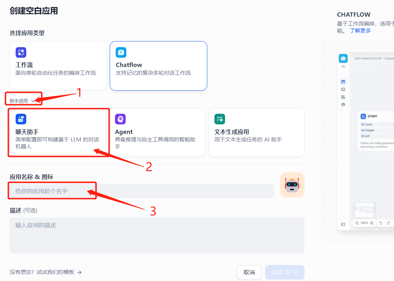Open the logs document icon in preview sidebar
Screen dimensions: 394x281
pyautogui.click(x=343, y=97)
